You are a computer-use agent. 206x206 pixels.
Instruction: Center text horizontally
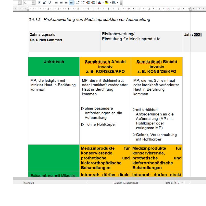coord(61,2)
